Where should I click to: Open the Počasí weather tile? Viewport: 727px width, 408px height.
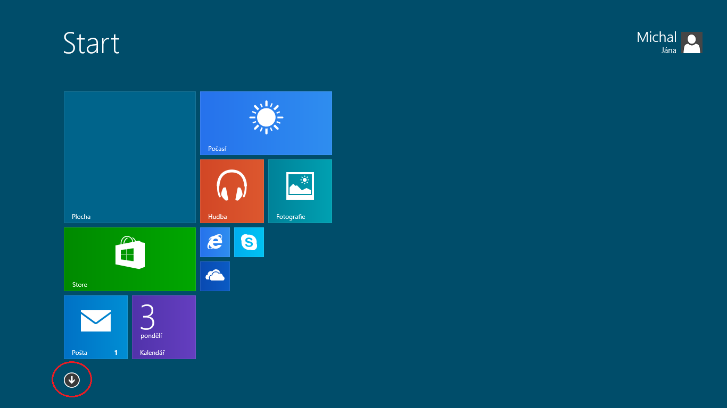(x=266, y=123)
